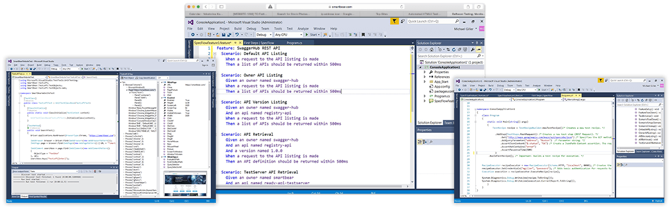Viewport: 670px width, 208px height.
Task: Click the Save All icon in center toolbar
Action: click(x=230, y=34)
